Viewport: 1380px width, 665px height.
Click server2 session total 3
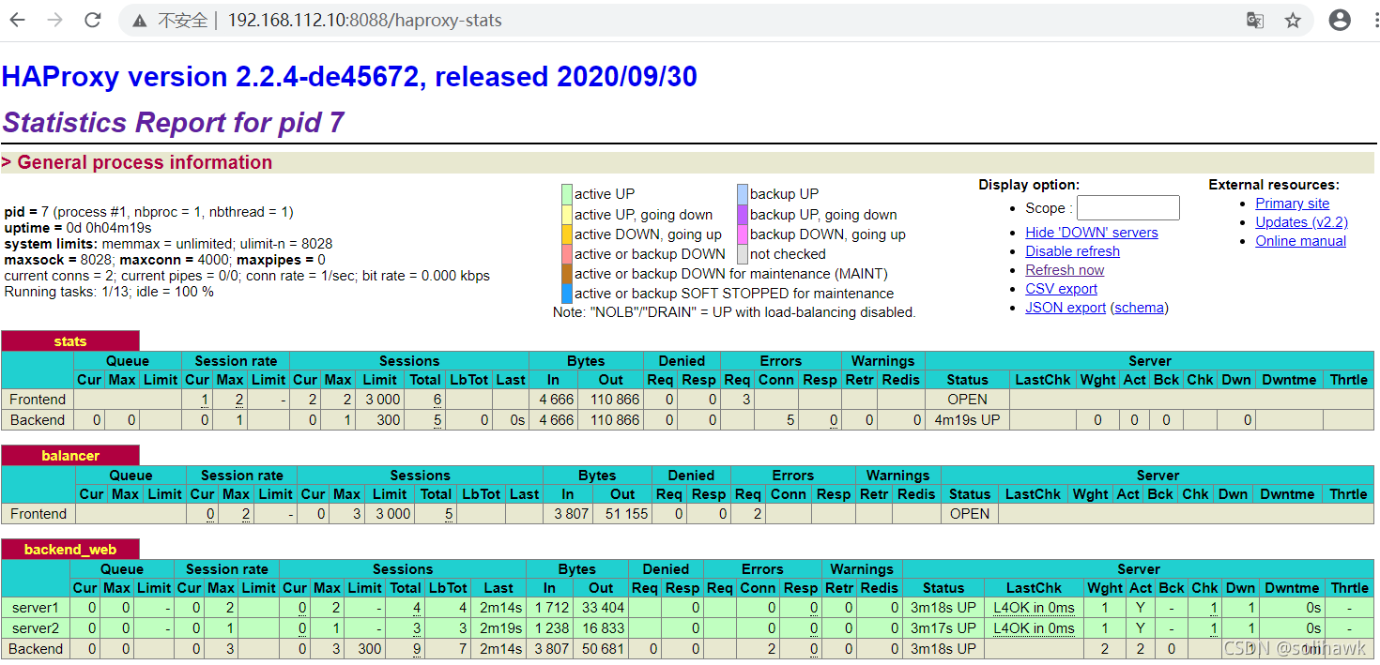[x=417, y=628]
